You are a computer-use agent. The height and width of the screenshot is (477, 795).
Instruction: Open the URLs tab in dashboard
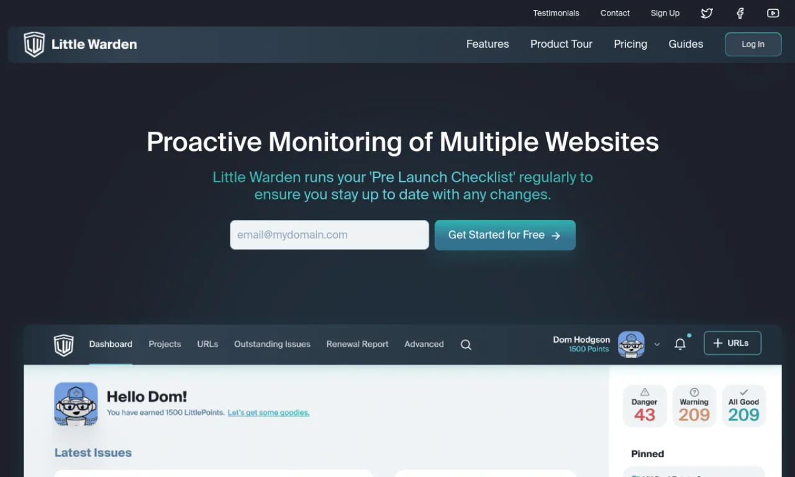point(207,344)
